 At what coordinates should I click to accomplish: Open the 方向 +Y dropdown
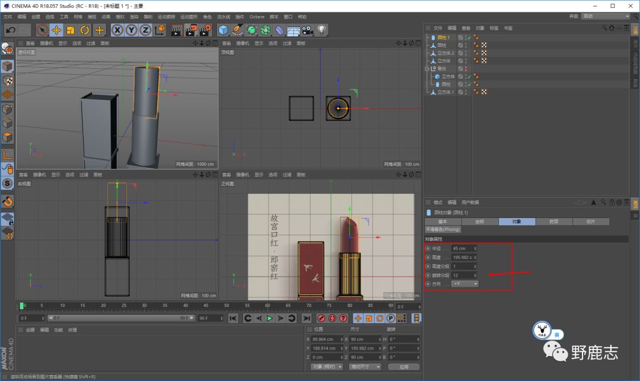point(465,284)
